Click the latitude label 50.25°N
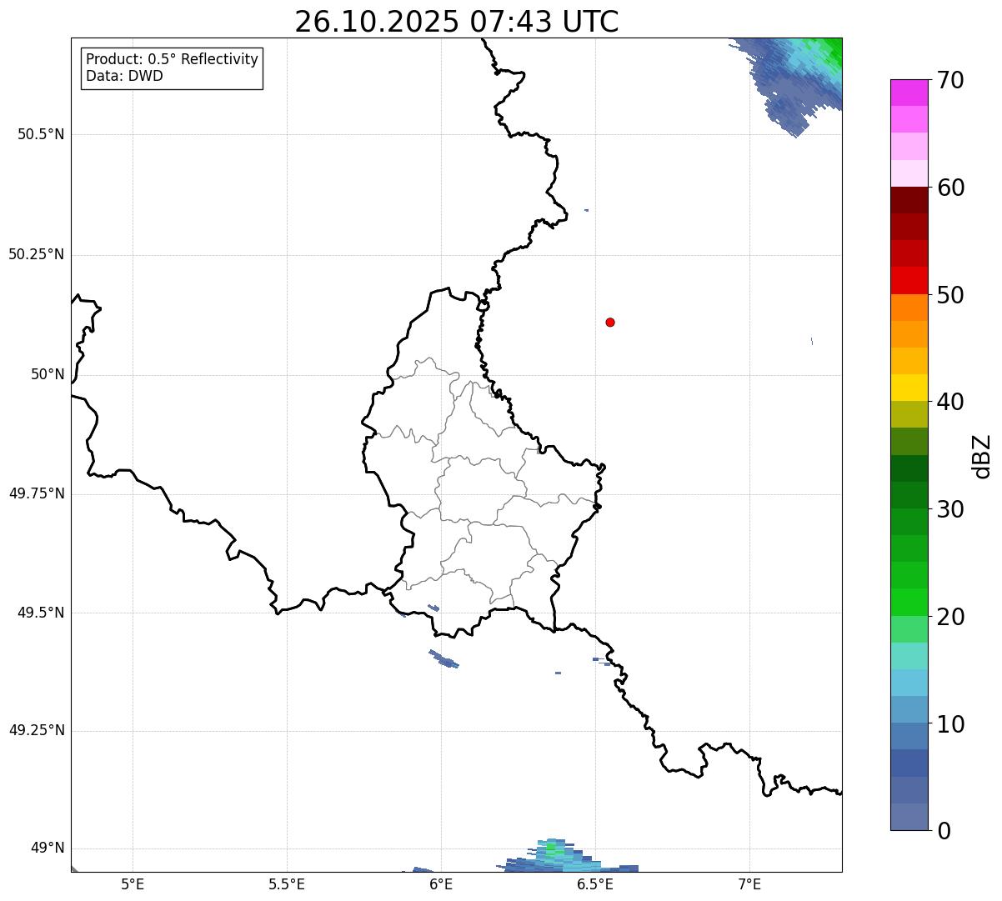The height and width of the screenshot is (901, 1002). click(37, 254)
